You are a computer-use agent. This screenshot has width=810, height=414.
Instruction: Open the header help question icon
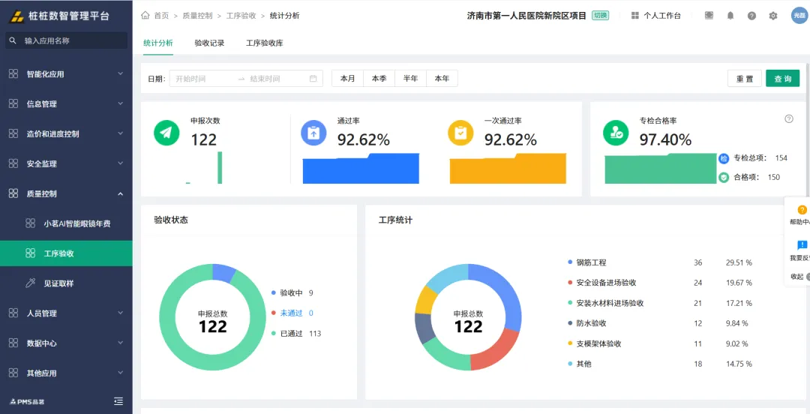751,16
